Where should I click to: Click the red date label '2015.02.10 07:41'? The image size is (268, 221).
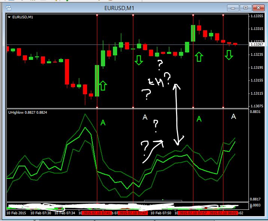(97, 213)
